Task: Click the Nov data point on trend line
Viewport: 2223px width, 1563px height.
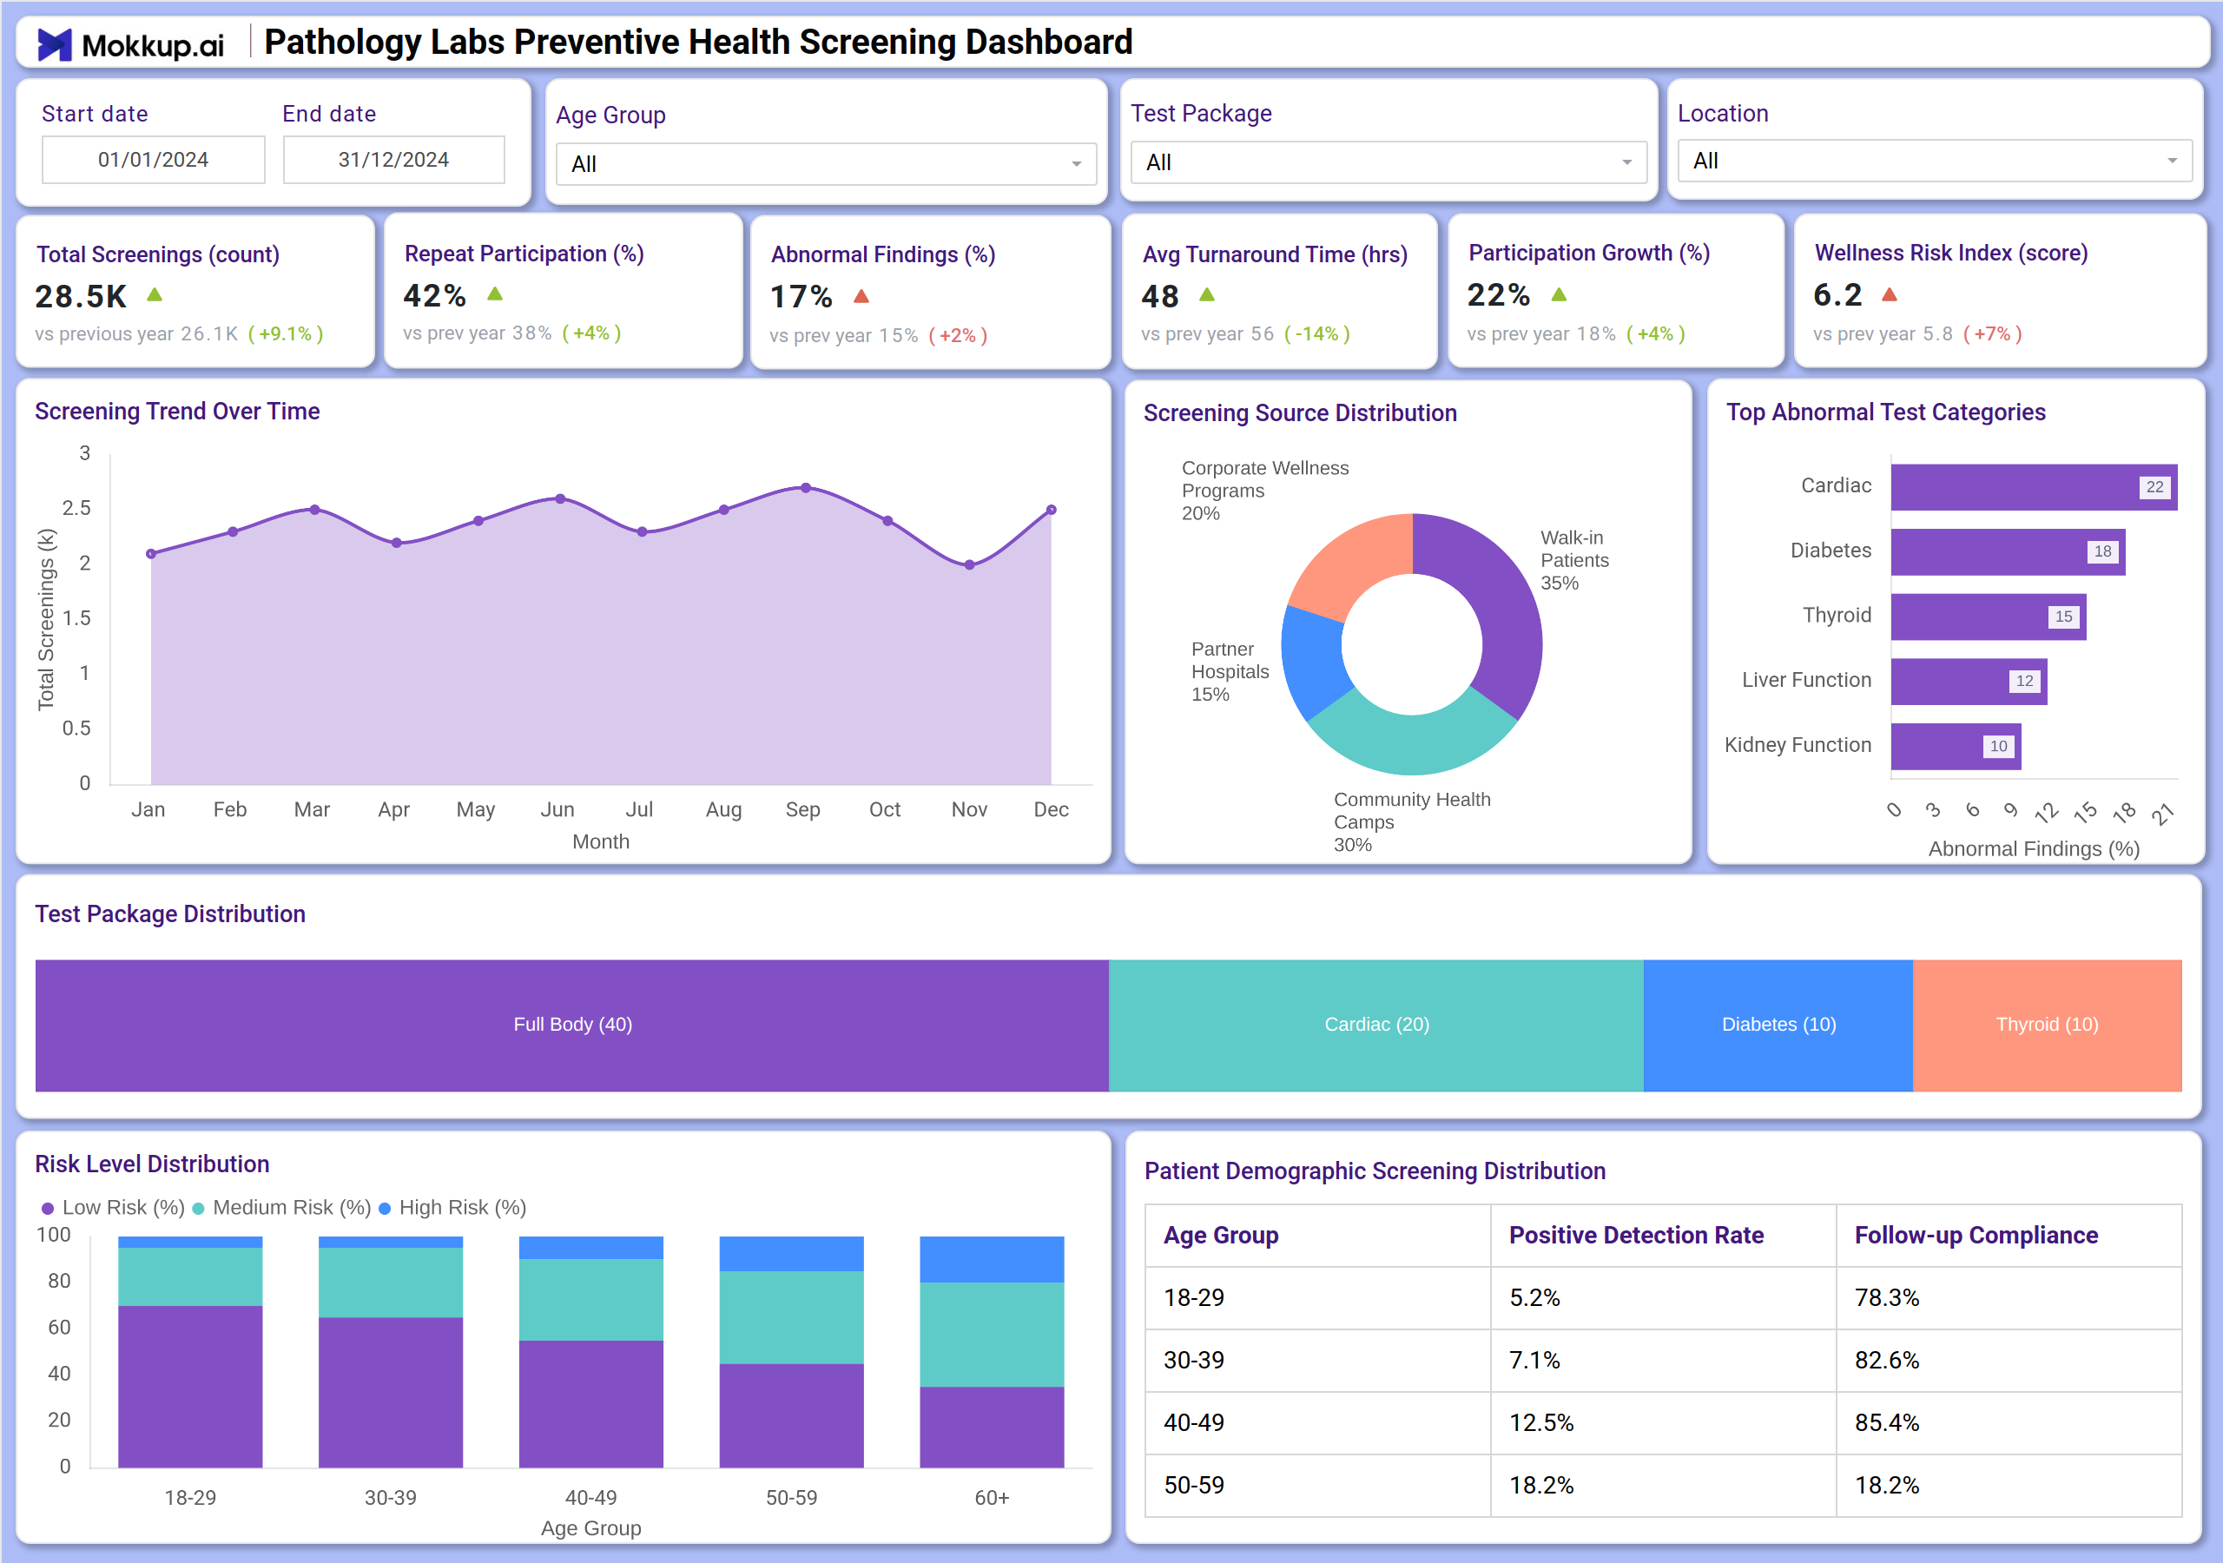Action: click(969, 564)
